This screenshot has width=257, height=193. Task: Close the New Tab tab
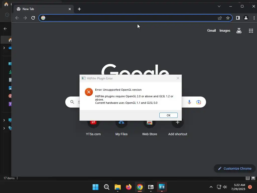point(70,9)
